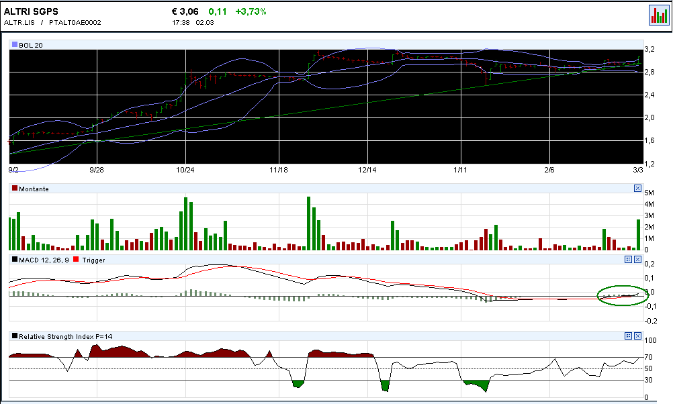
Task: Select the MACD 12, 26, 9 label
Action: click(x=44, y=259)
